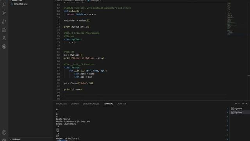Click 'Hello World' in terminal output

pos(63,119)
